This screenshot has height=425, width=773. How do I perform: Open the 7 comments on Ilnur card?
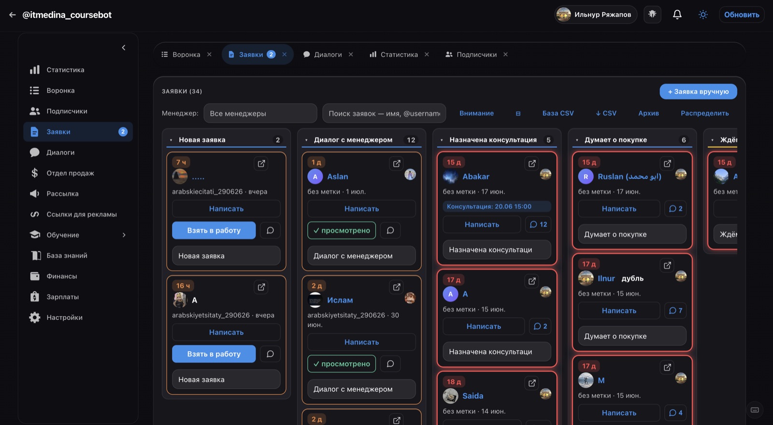click(x=675, y=311)
